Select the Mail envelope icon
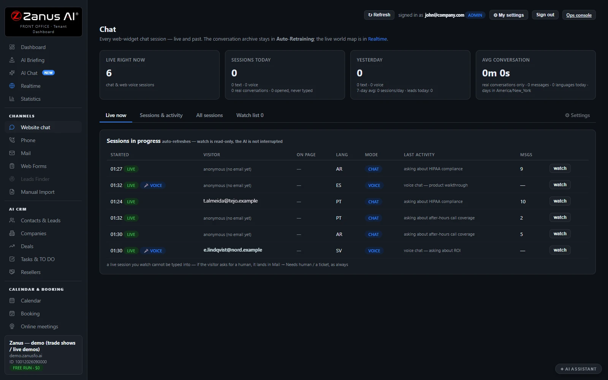608x380 pixels. [x=12, y=153]
